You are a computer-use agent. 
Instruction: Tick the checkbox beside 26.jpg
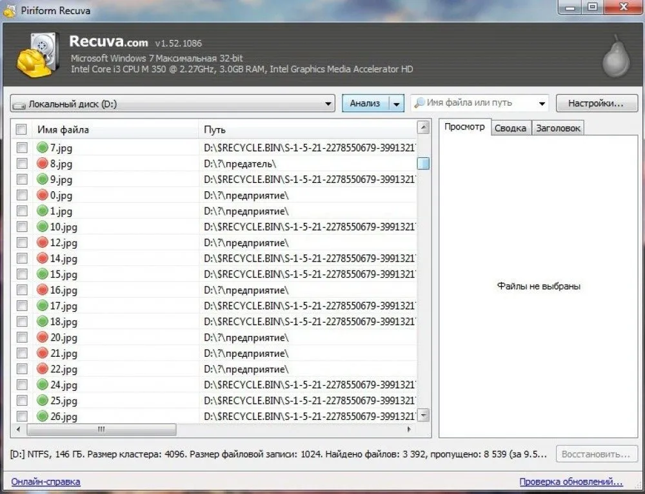coord(22,416)
